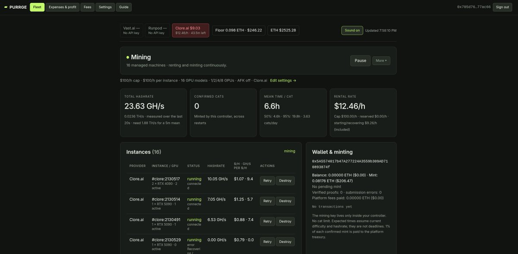Click the ETH $2525.28 price chip
518x254 pixels.
point(283,30)
